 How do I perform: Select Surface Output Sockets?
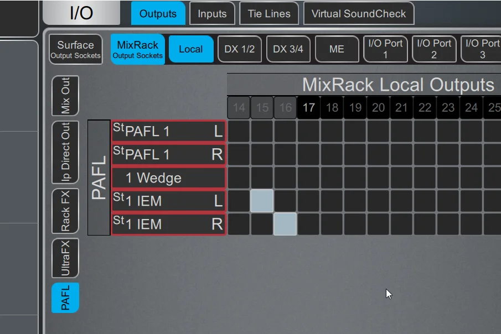click(x=76, y=49)
